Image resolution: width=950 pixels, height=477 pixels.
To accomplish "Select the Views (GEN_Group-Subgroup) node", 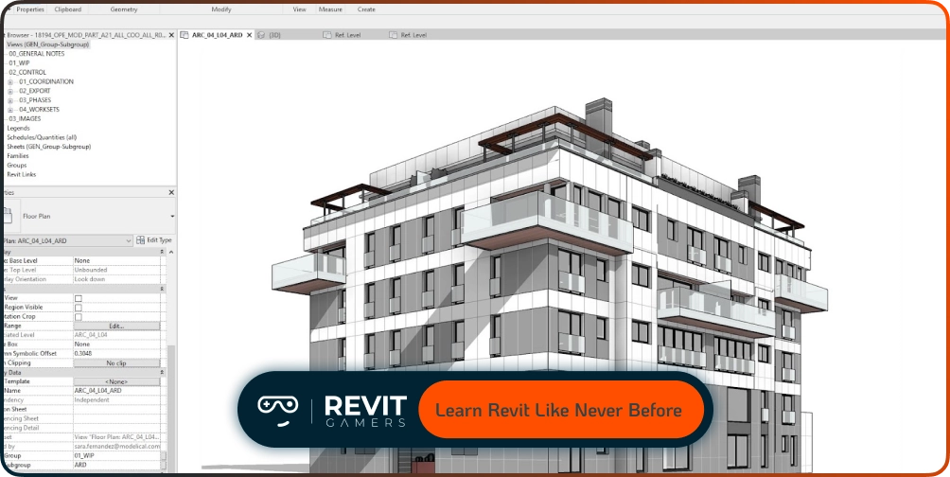I will click(x=47, y=44).
